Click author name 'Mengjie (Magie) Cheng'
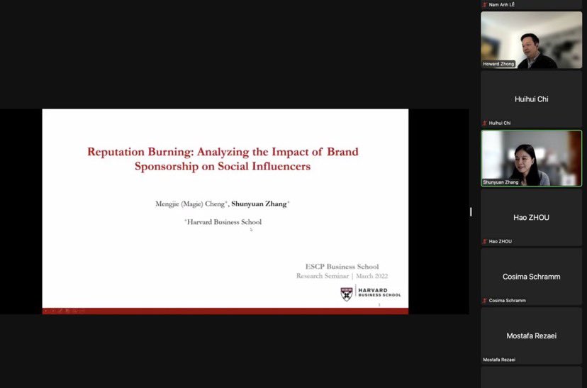The height and width of the screenshot is (388, 587). click(190, 204)
